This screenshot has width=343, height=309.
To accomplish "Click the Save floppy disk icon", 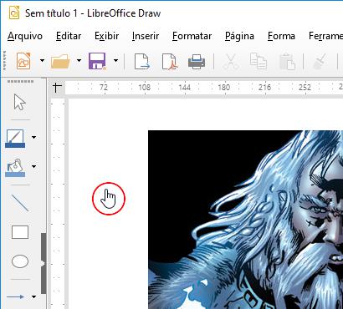I will coord(97,61).
